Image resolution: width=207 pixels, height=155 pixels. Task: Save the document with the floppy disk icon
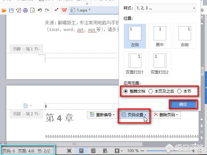(x=11, y=10)
